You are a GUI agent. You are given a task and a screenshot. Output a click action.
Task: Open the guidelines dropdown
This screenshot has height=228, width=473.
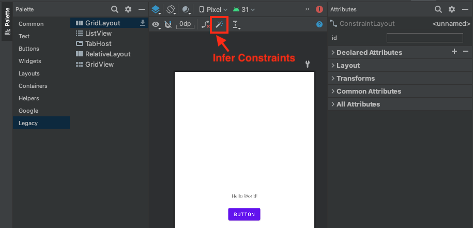(237, 25)
